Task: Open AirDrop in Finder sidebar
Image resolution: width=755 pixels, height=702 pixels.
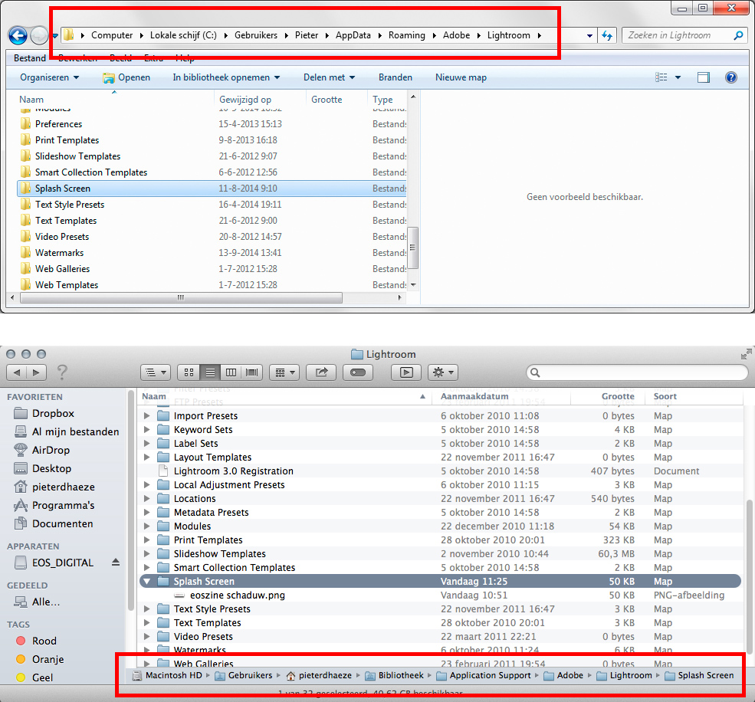Action: pyautogui.click(x=51, y=450)
